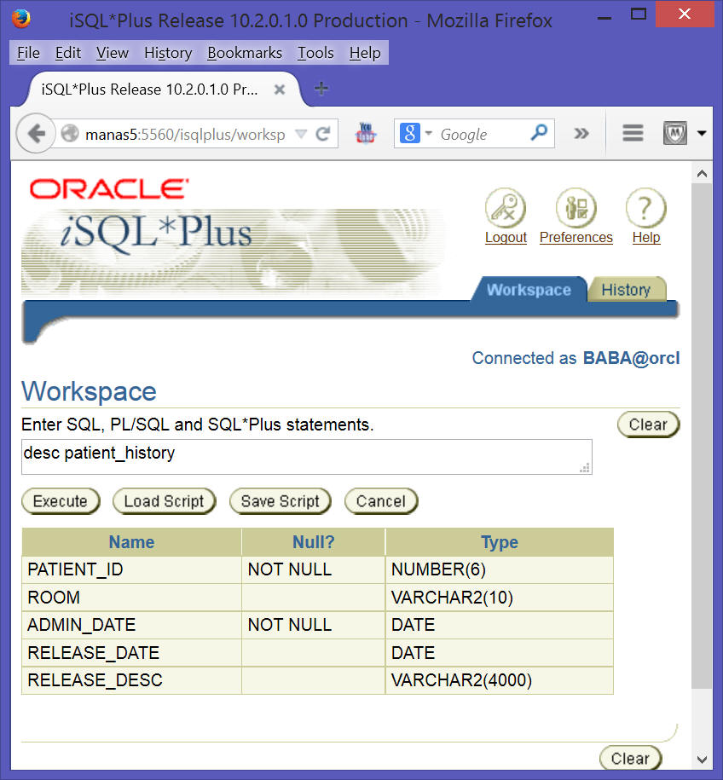The height and width of the screenshot is (780, 723).
Task: Click the Type column header
Action: 500,541
